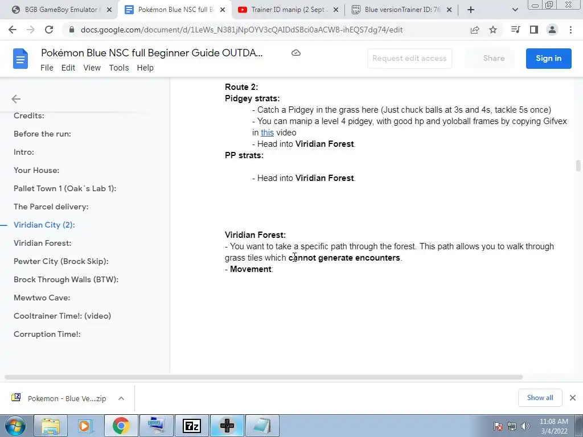Open the Chrome profile avatar icon
The width and height of the screenshot is (583, 437).
point(552,30)
